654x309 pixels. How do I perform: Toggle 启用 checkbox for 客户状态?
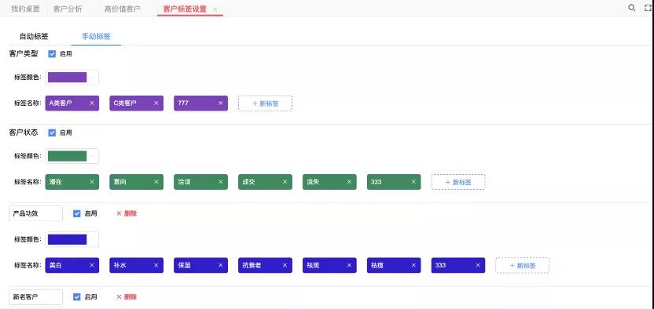click(52, 133)
